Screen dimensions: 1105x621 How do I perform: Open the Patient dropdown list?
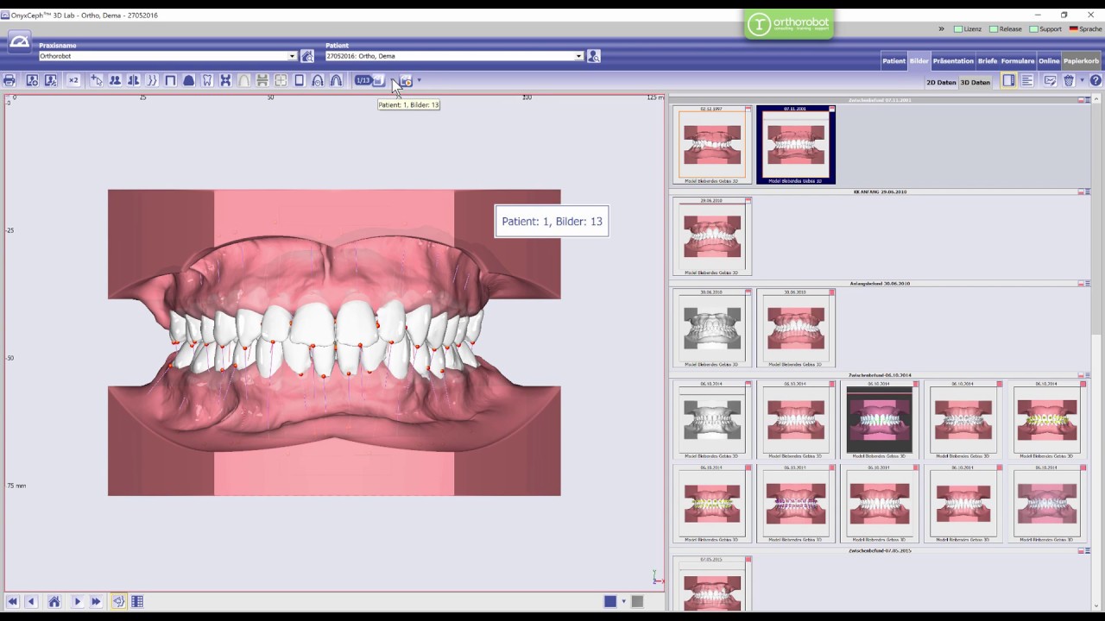[x=578, y=56]
